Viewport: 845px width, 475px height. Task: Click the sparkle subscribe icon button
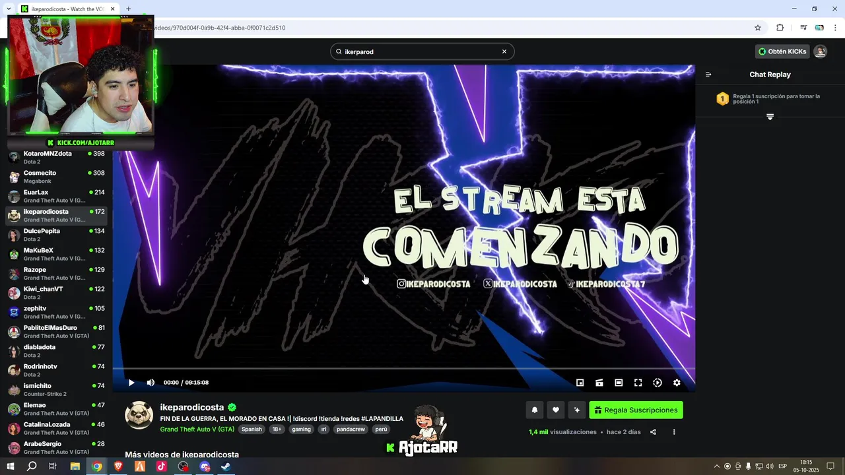(x=577, y=410)
